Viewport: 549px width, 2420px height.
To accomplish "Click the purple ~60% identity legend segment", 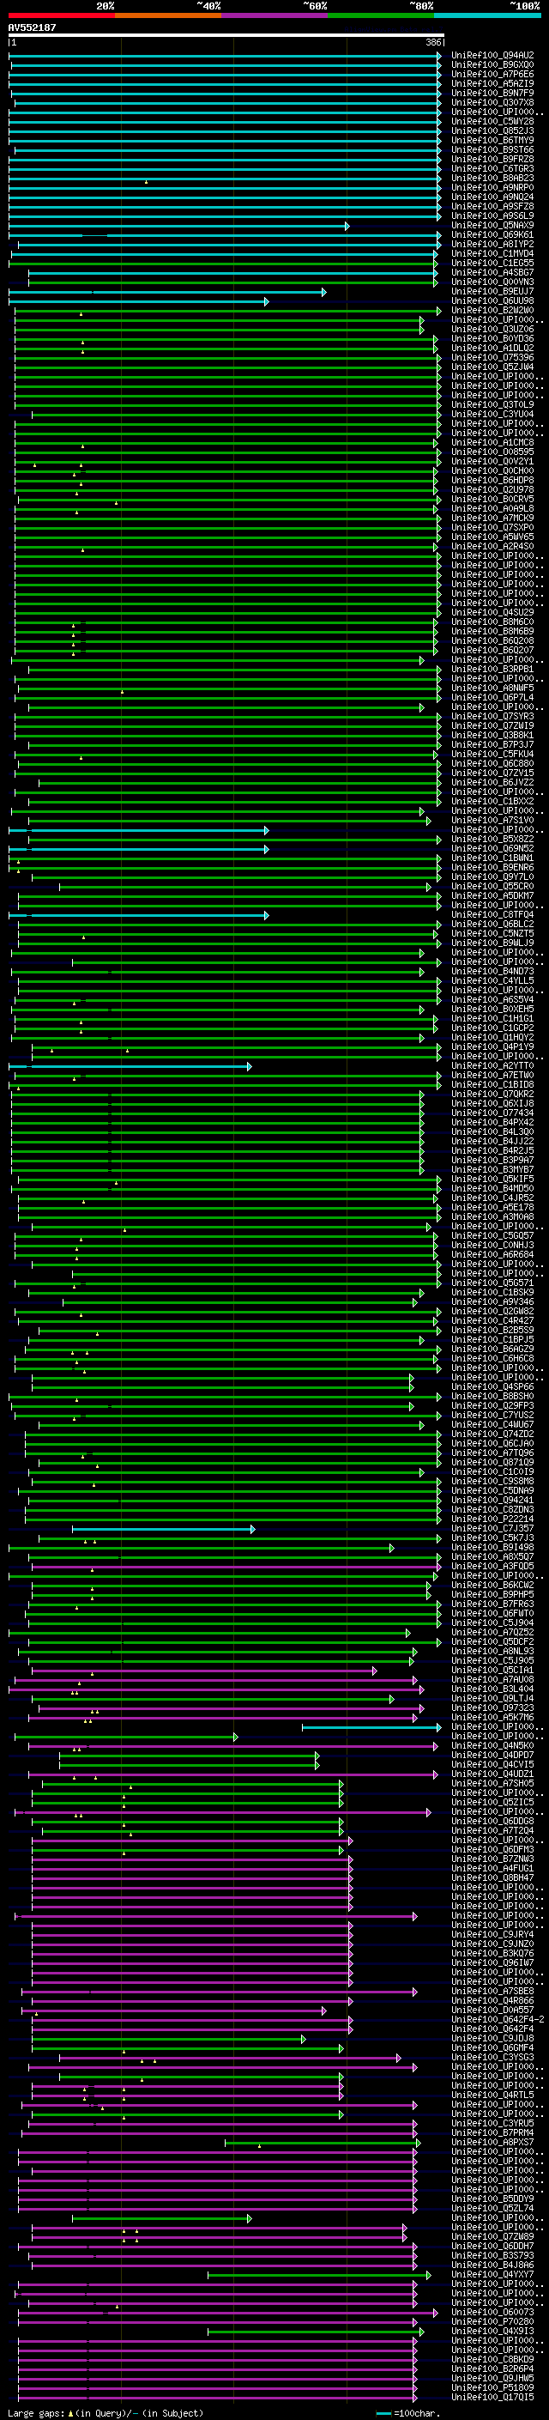I will (274, 15).
